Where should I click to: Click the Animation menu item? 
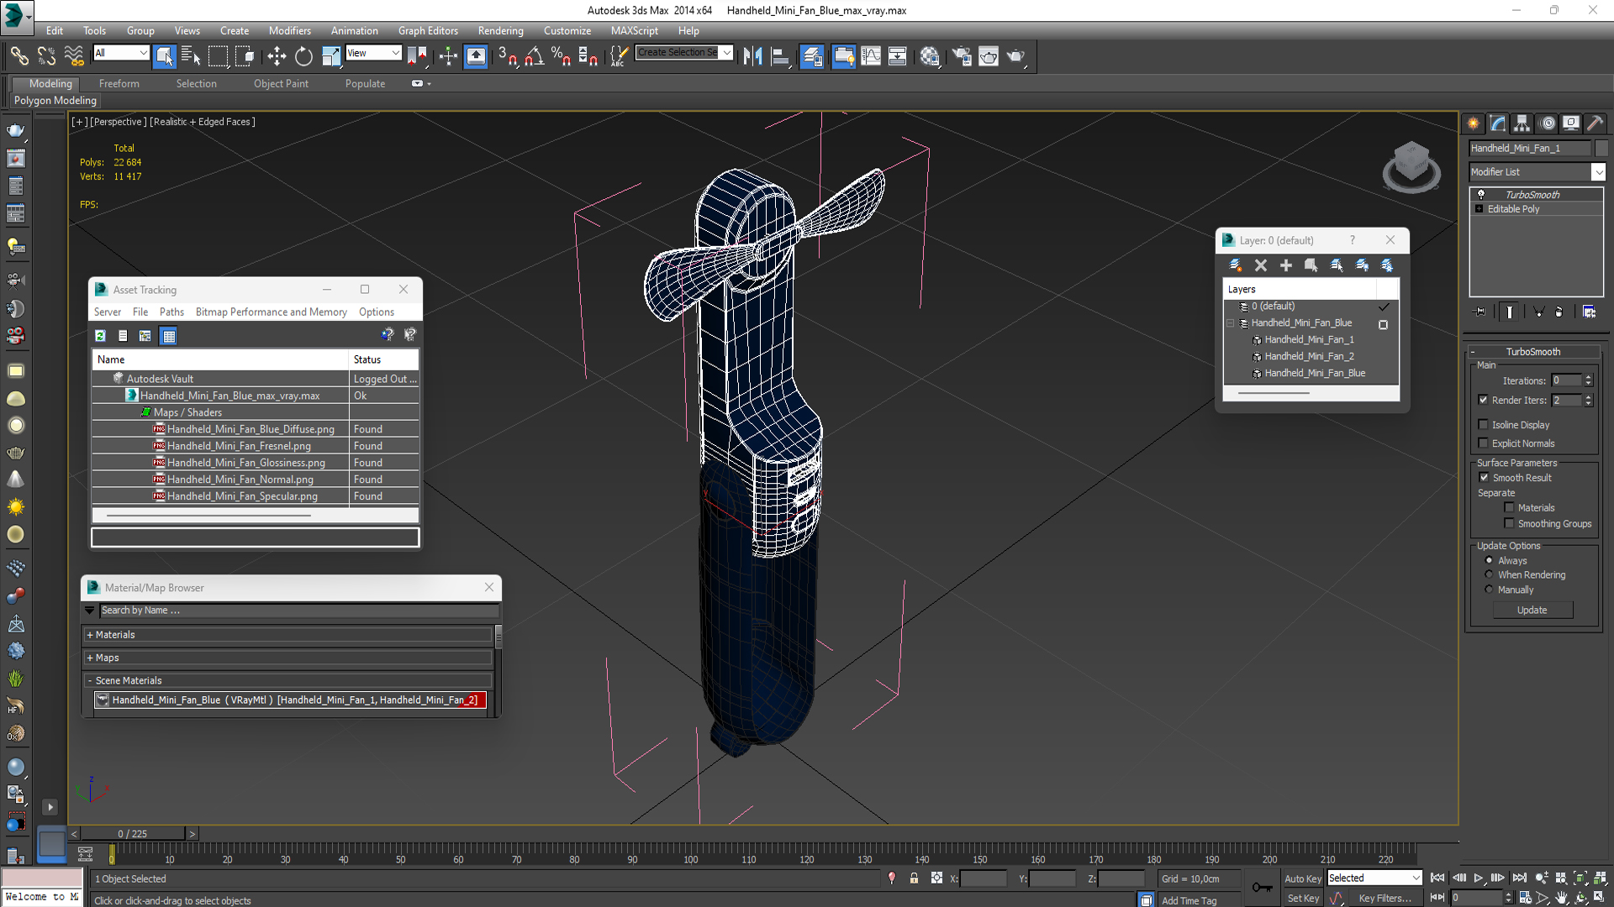point(354,30)
